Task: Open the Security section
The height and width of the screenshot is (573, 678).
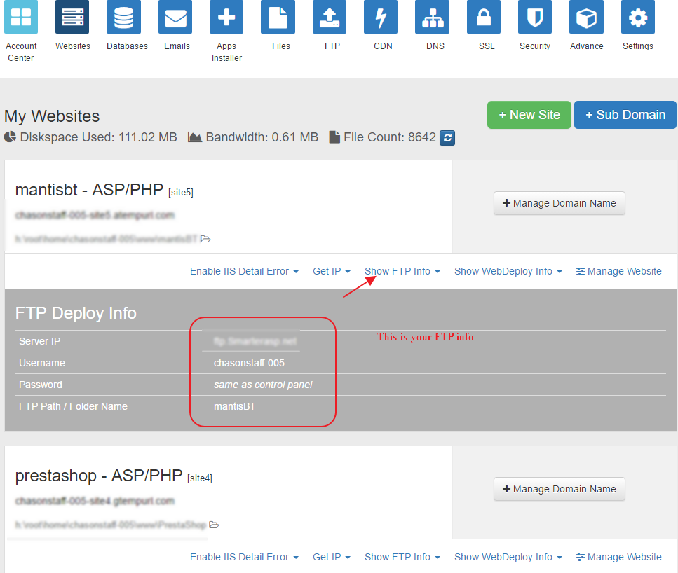Action: coord(534,17)
